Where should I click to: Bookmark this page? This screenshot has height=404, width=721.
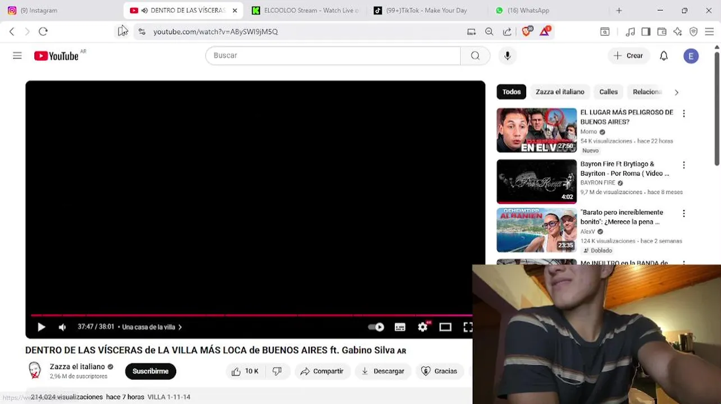click(122, 31)
